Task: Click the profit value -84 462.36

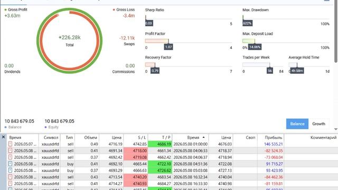Action: 274,177
